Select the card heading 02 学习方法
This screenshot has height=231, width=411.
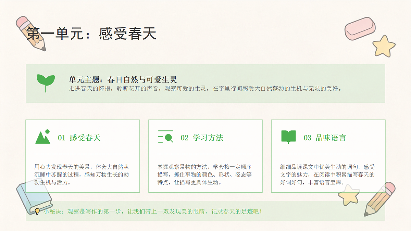tap(202, 138)
